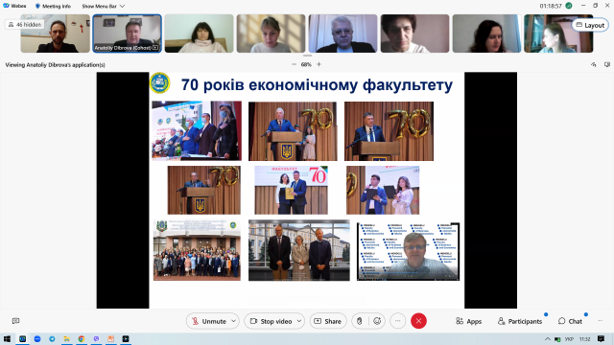The height and width of the screenshot is (345, 614).
Task: Click the battery tray icon
Action: 557,339
